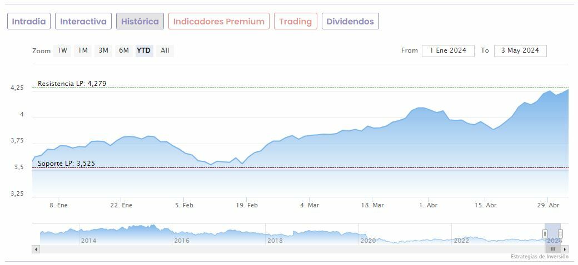The height and width of the screenshot is (265, 578).
Task: Choose the 6M zoom range
Action: (x=123, y=50)
